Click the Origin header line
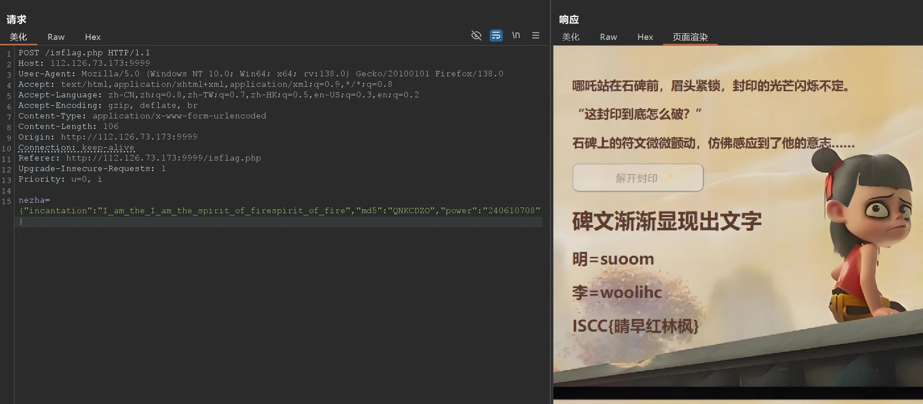The image size is (923, 404). tap(108, 137)
